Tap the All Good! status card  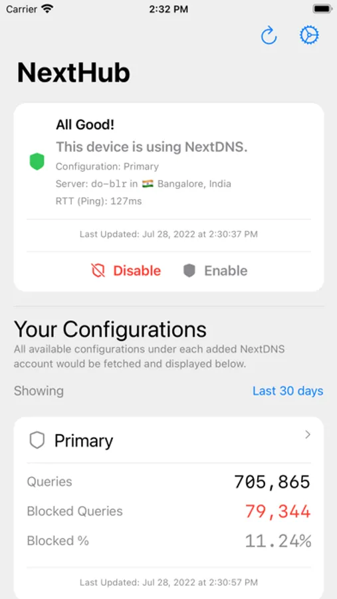(169, 197)
